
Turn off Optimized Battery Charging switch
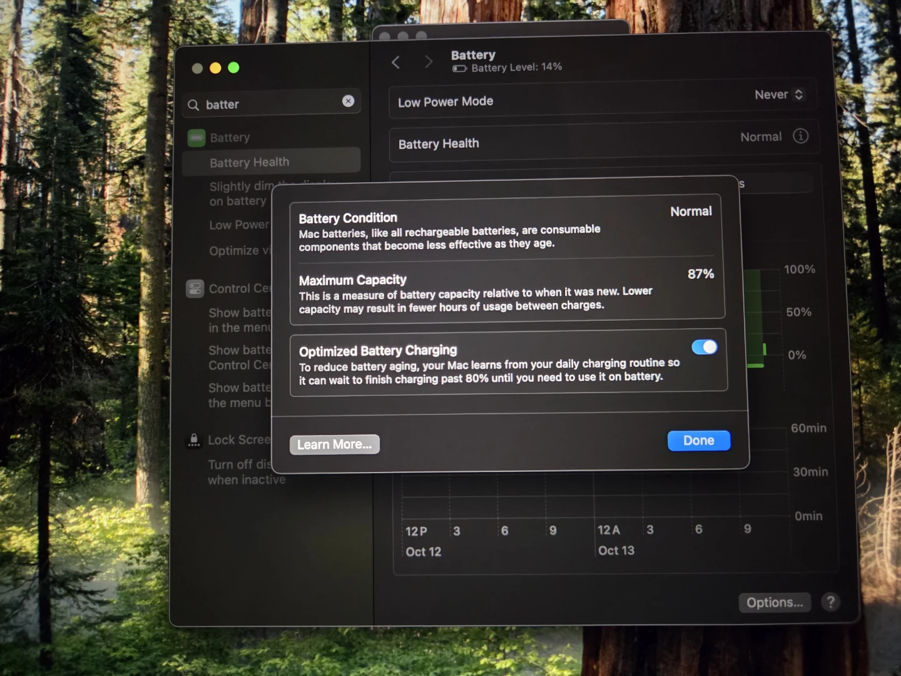coord(705,347)
